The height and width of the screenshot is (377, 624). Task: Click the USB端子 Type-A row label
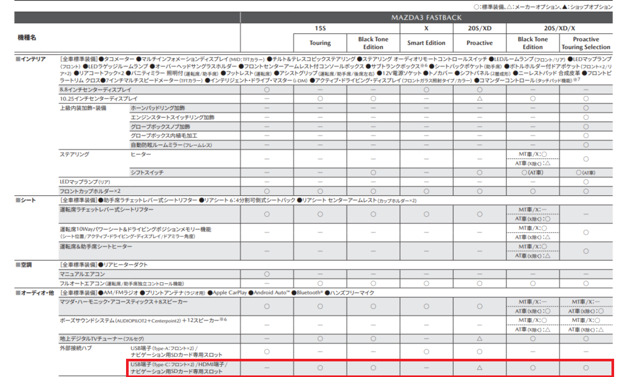click(x=176, y=351)
